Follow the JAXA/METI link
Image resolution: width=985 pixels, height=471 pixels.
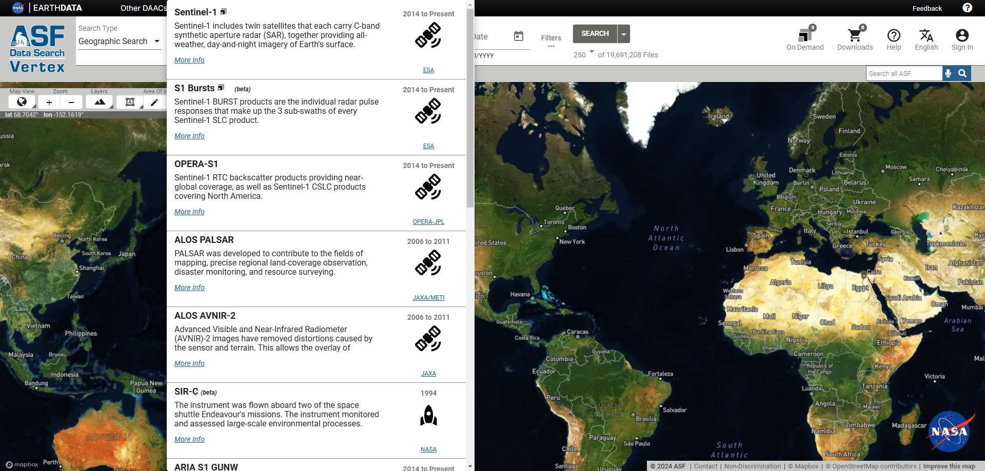(x=428, y=298)
